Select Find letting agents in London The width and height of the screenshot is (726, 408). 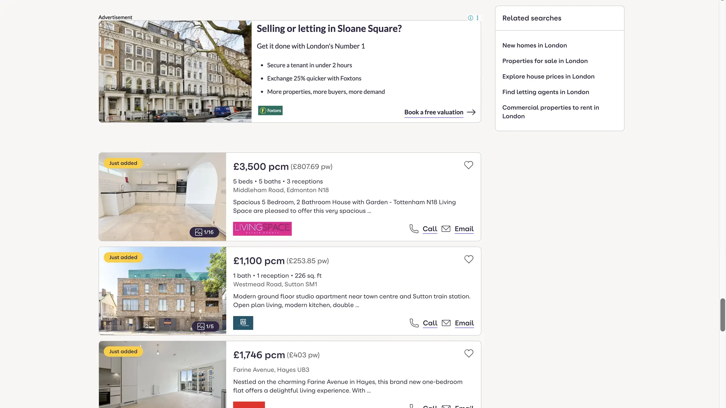(545, 92)
